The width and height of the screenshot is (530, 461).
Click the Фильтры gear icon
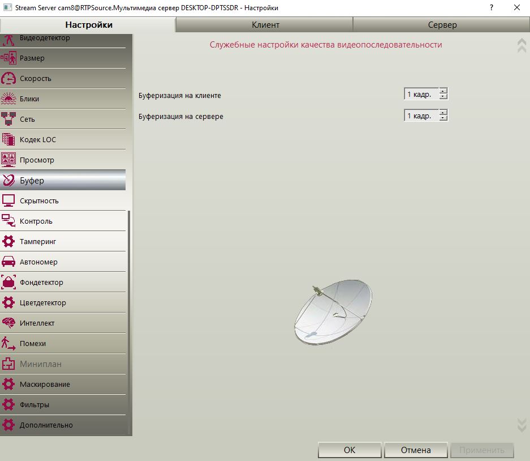coord(8,404)
